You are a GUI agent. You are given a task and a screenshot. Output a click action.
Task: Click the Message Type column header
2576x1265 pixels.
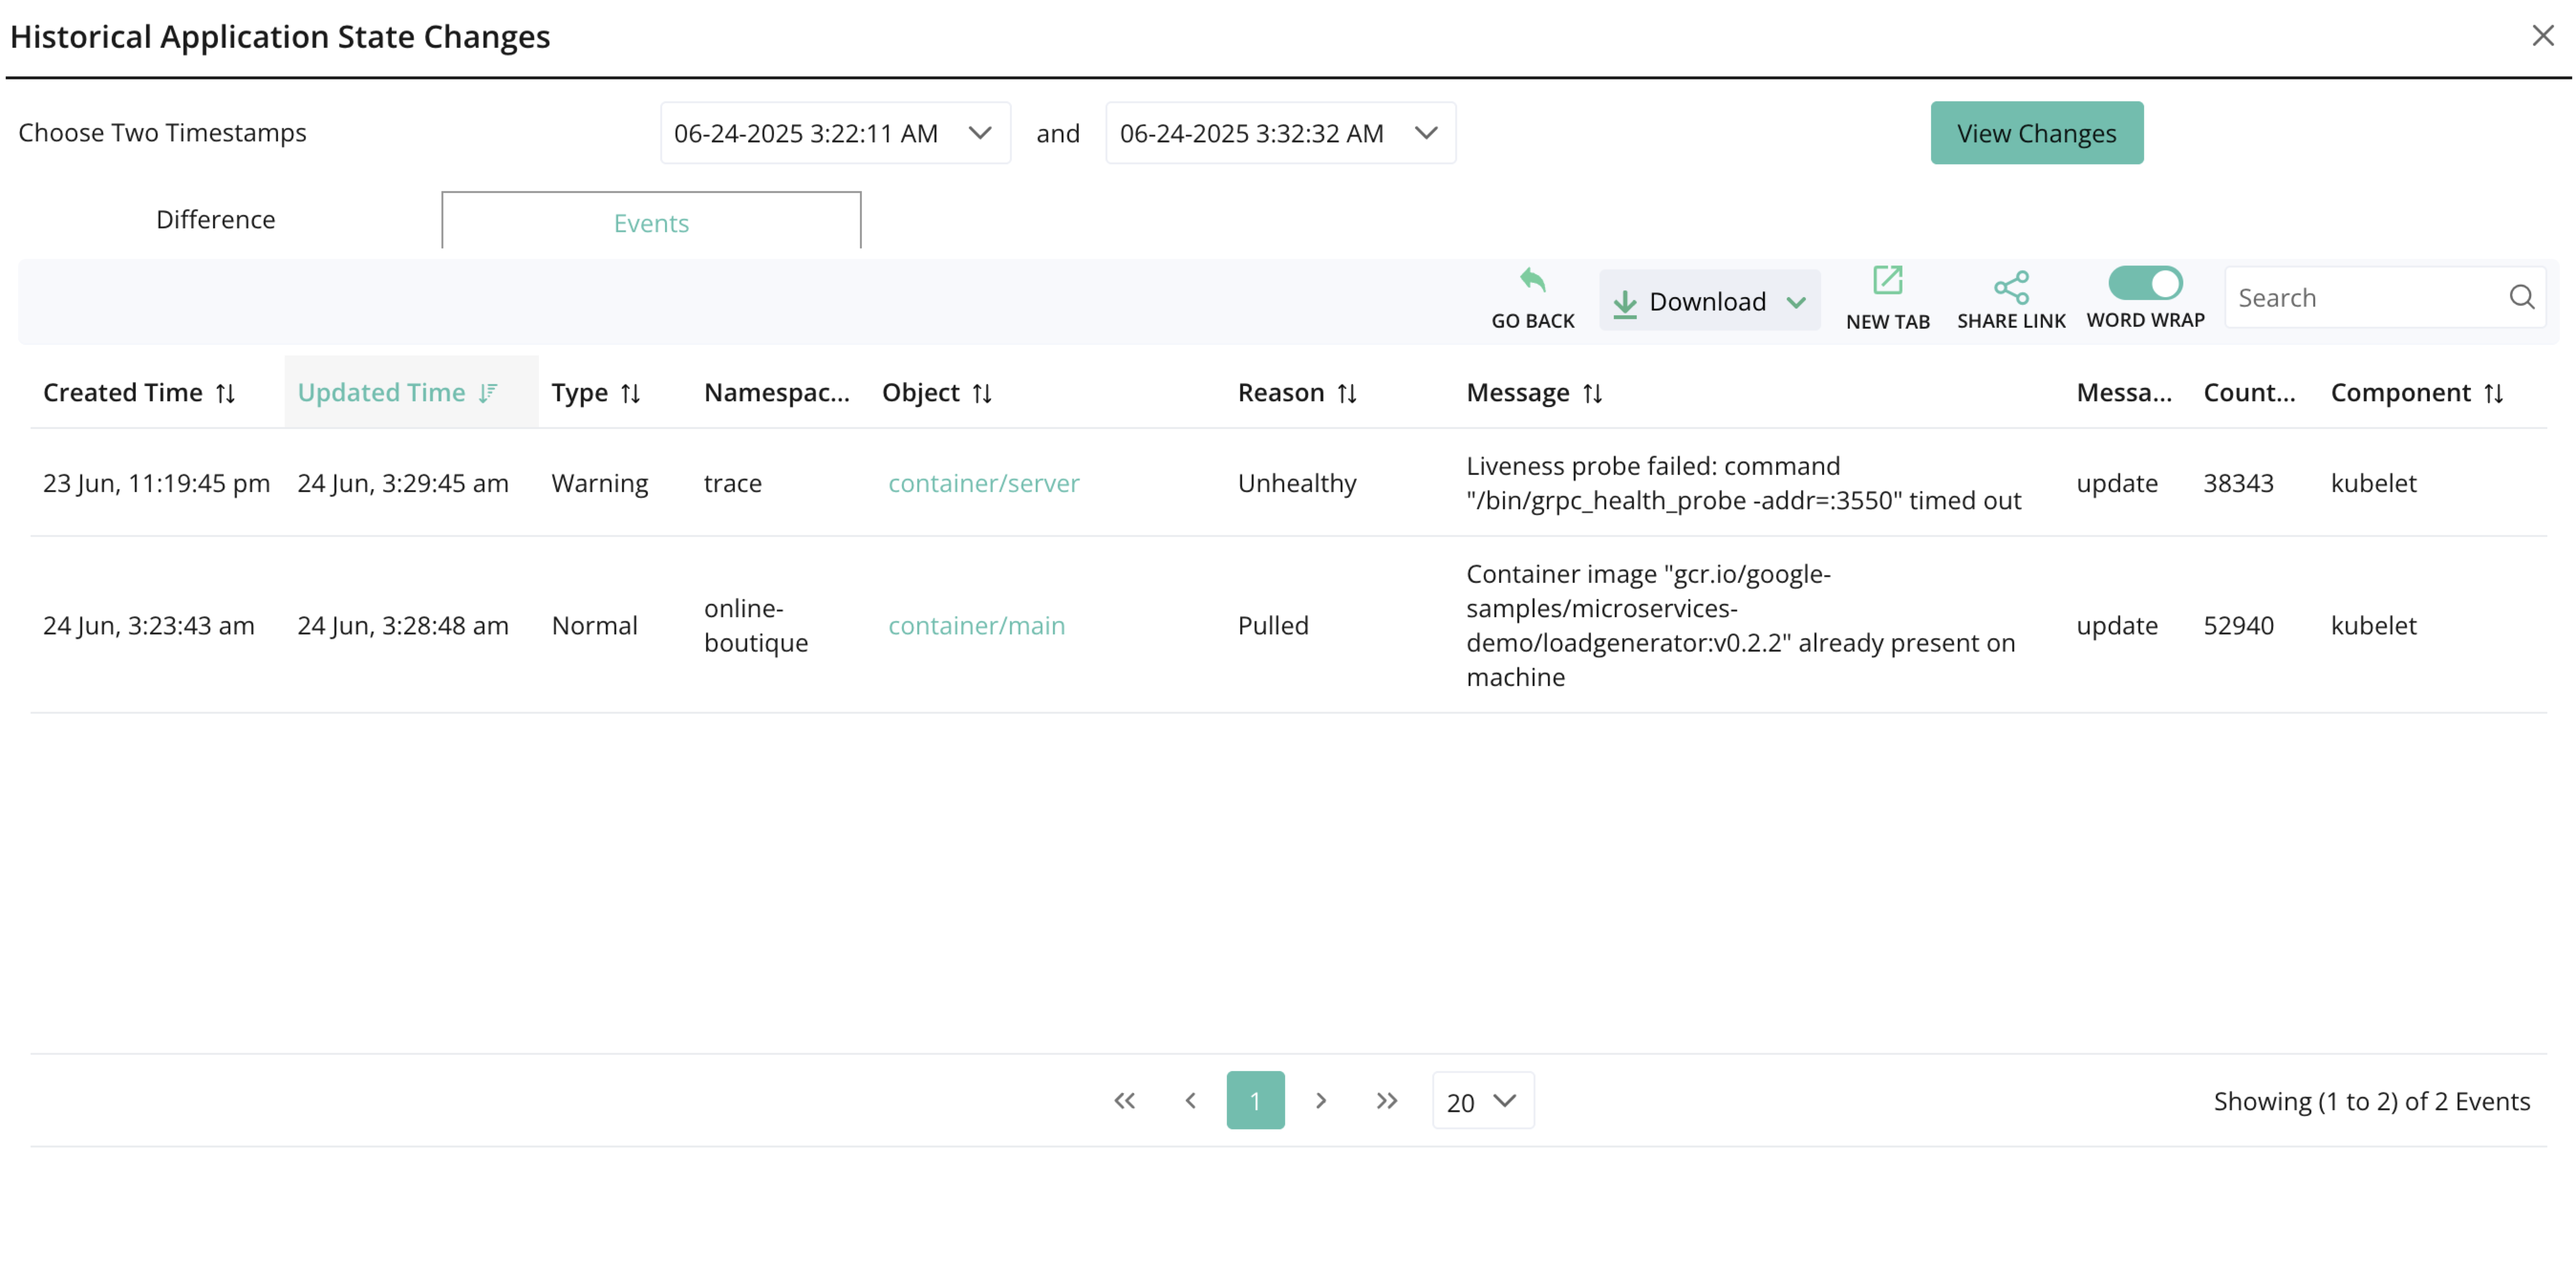2123,393
